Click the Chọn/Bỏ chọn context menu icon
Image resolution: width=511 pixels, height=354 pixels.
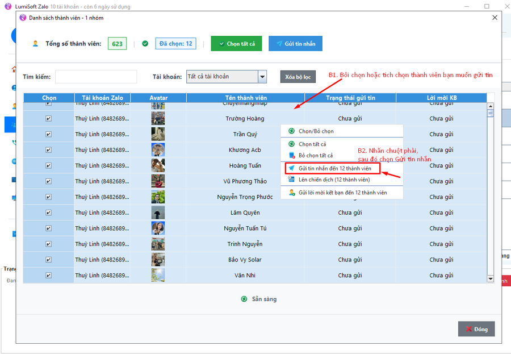click(291, 131)
